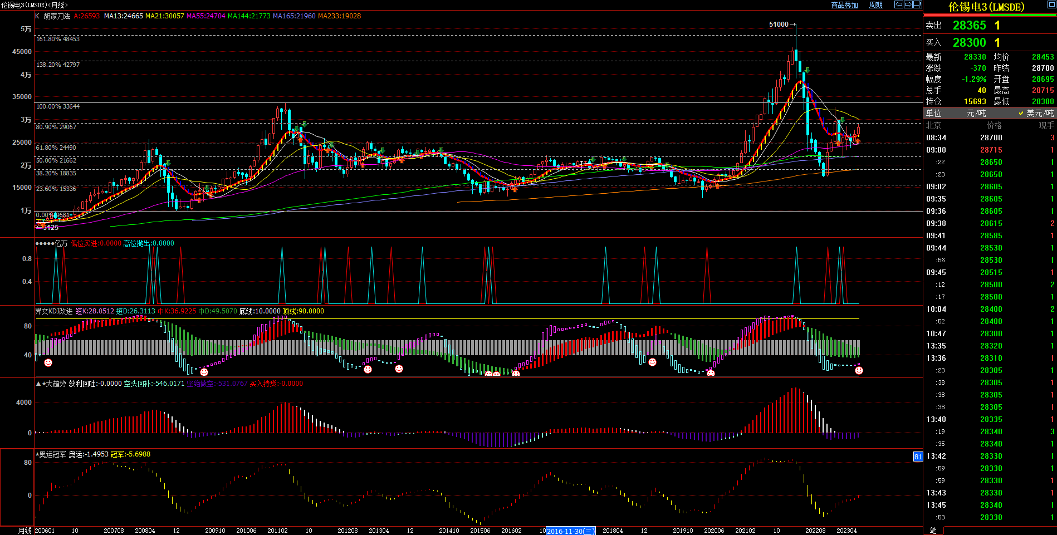Switch to the 笔 tick tab
Viewport: 1057px width, 535px height.
tap(933, 531)
